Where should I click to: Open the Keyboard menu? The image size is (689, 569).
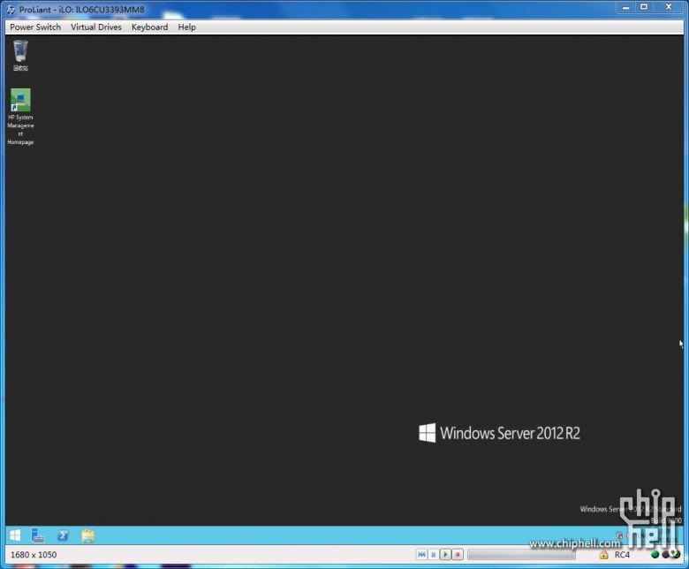[149, 27]
